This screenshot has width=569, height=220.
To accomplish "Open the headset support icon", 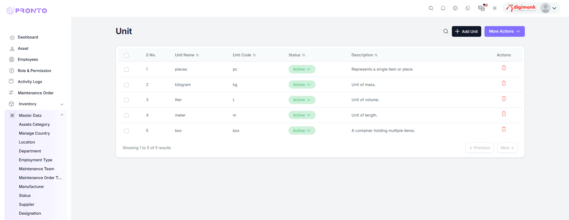I will pos(468,8).
